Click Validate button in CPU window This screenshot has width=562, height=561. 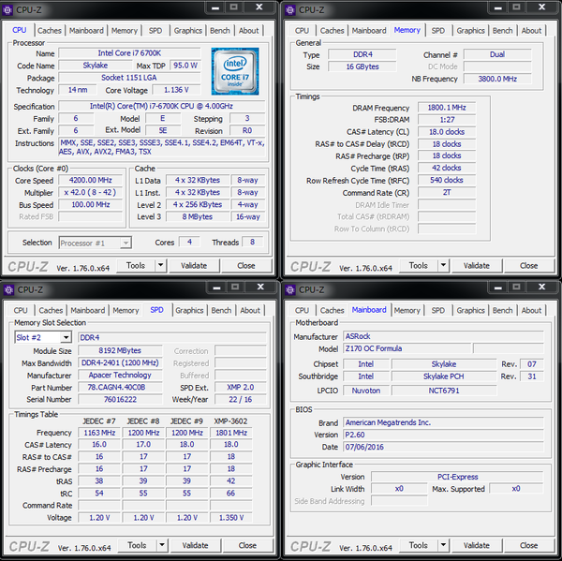[194, 266]
